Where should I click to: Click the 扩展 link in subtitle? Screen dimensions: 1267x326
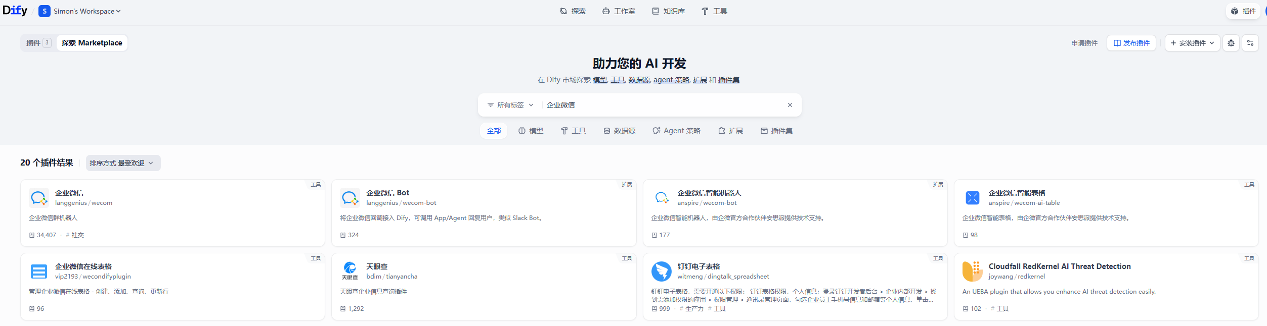click(700, 80)
